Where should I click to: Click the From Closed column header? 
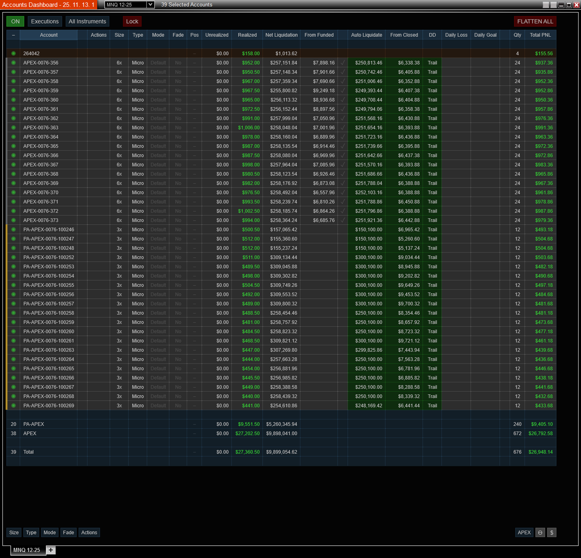point(404,35)
